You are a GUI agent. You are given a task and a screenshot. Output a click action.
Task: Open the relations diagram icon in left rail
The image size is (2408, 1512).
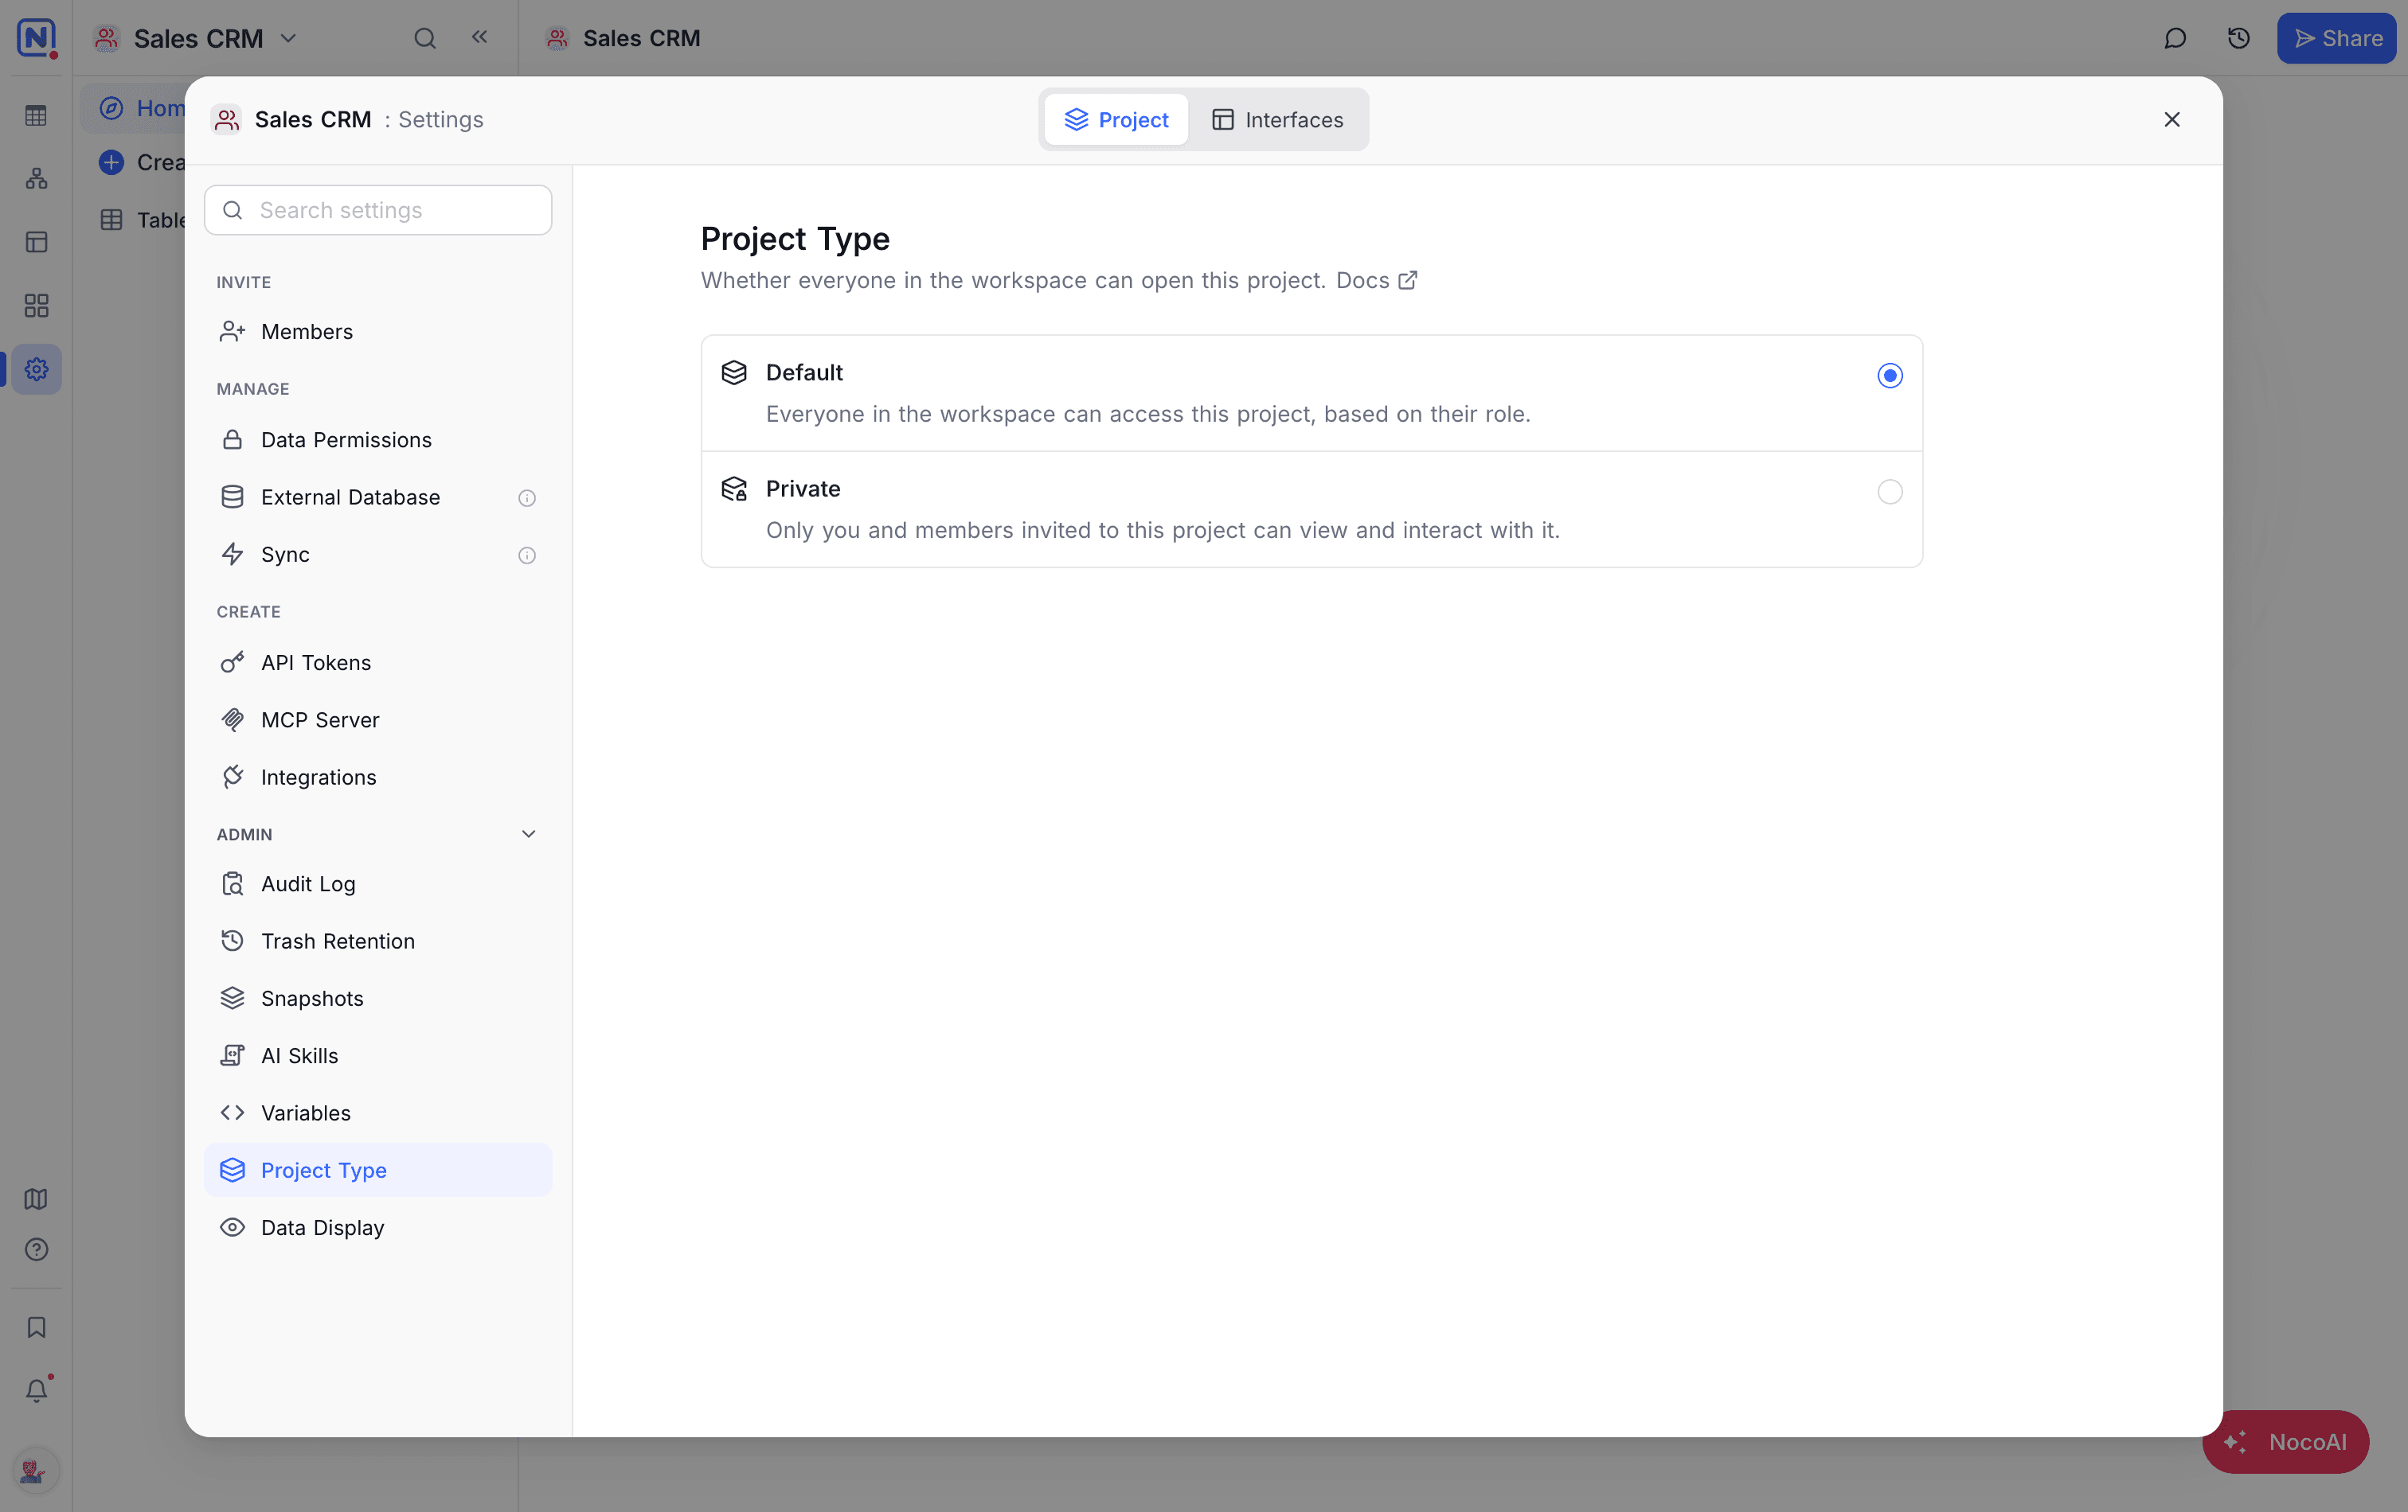click(36, 179)
